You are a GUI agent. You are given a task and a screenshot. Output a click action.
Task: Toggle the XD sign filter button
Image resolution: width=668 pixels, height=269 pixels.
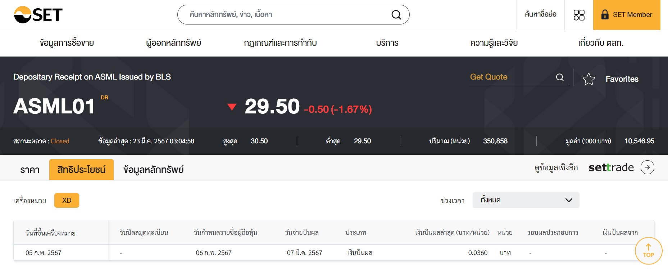point(67,200)
